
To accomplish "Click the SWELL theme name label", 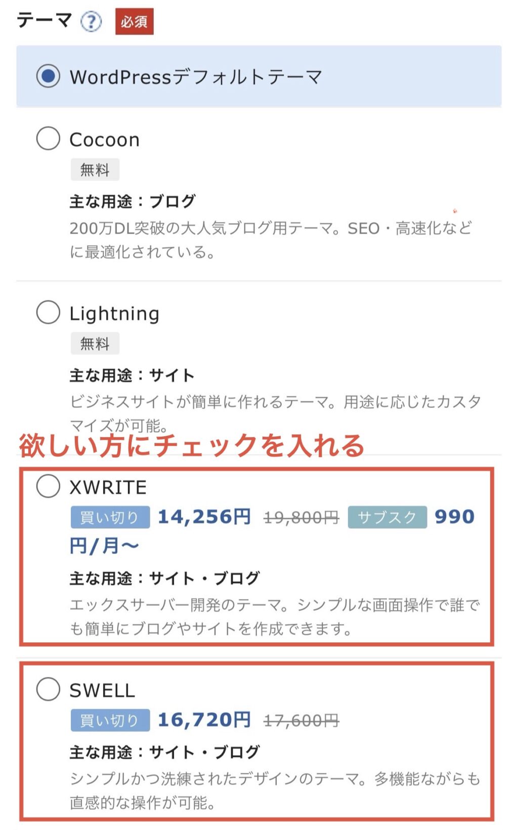I will coord(102,690).
